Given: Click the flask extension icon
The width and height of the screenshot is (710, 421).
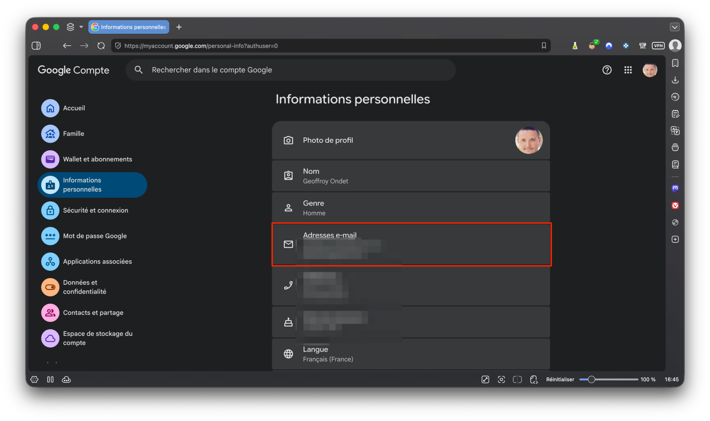Looking at the screenshot, I should [575, 46].
